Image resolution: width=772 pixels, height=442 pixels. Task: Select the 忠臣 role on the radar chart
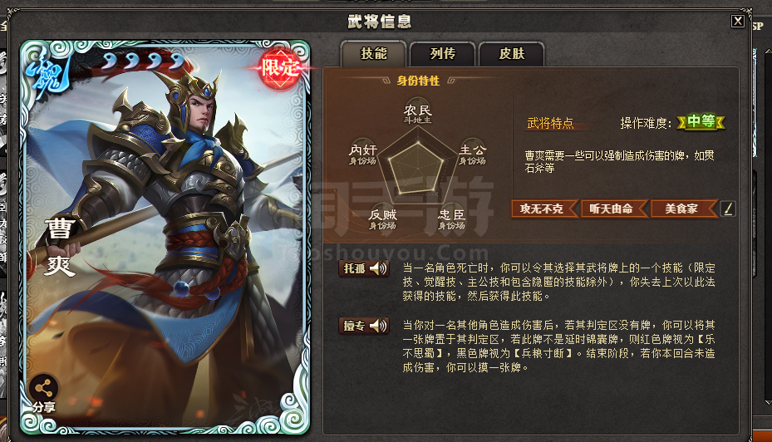tap(451, 218)
